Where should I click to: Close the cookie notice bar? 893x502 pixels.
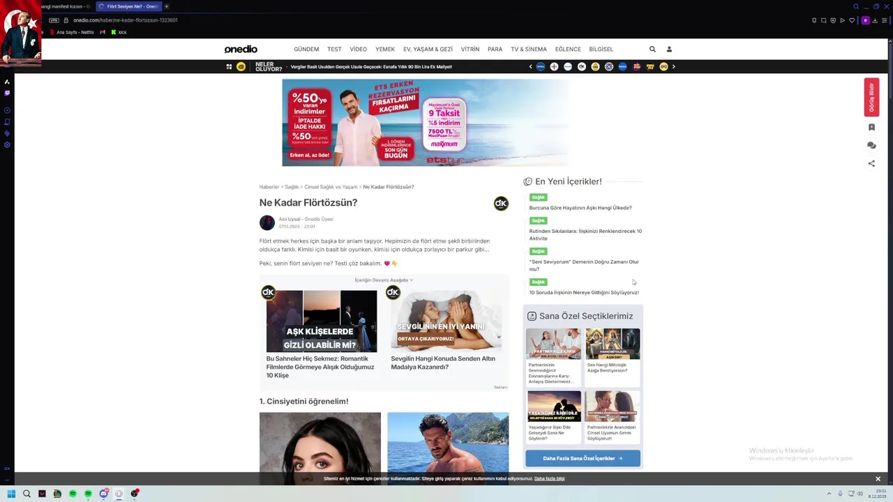878,479
